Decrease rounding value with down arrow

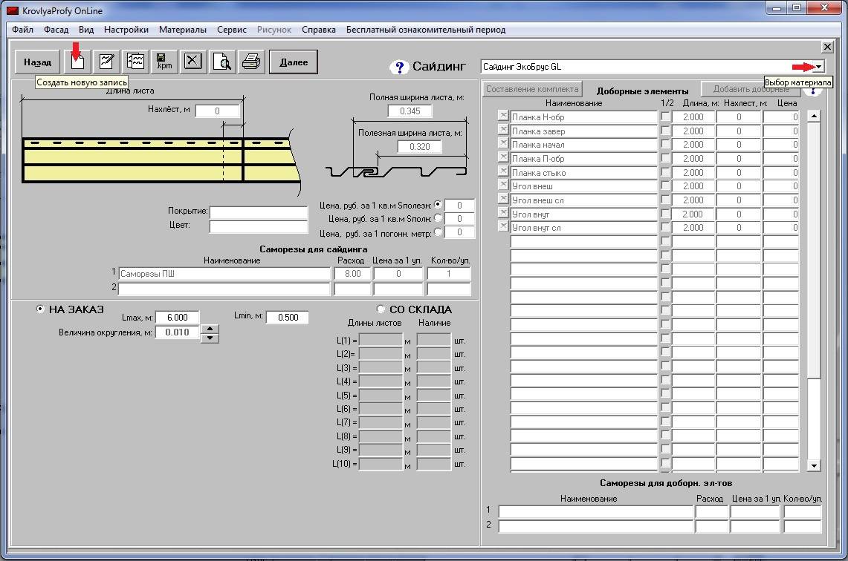[210, 338]
